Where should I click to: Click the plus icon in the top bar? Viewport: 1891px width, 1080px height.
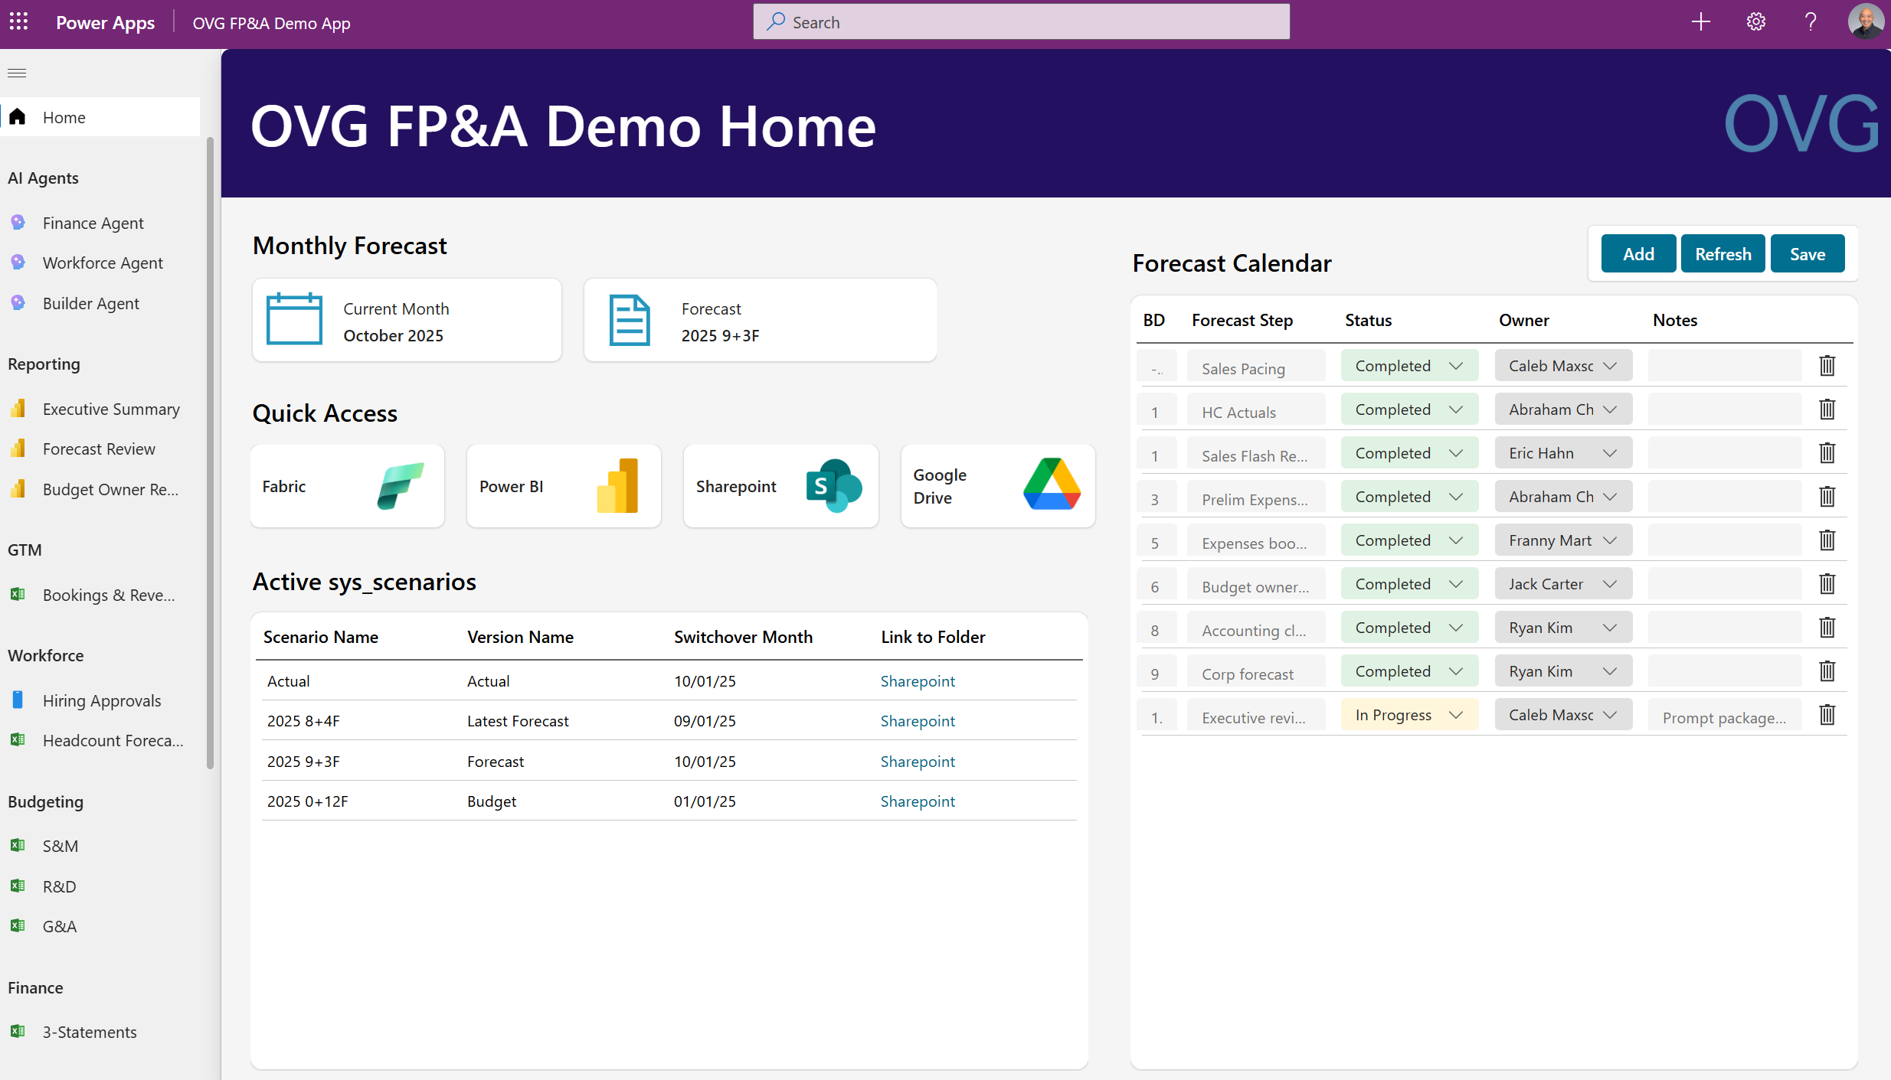click(1700, 21)
